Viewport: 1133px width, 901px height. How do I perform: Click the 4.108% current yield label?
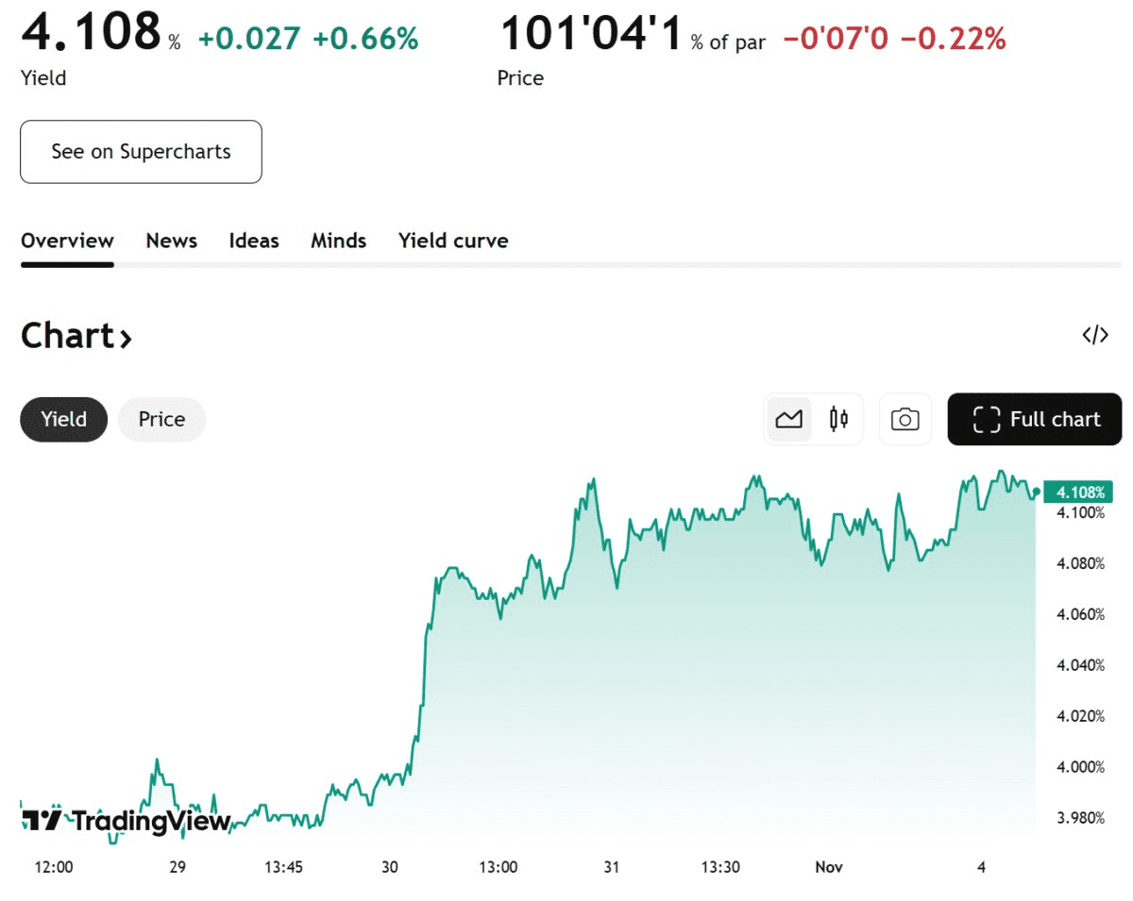(1079, 492)
